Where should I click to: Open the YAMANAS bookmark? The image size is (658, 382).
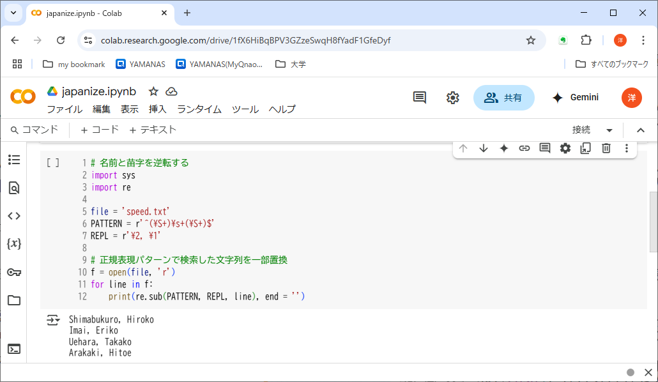(141, 65)
